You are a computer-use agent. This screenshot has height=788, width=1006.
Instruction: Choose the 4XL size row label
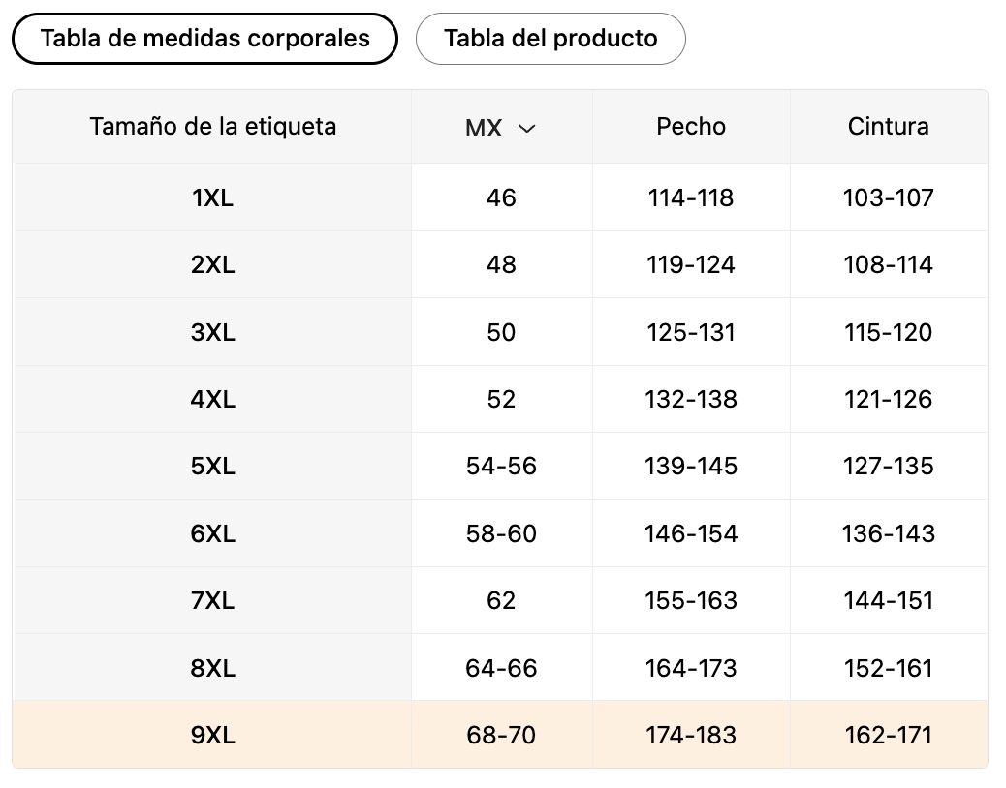[212, 399]
